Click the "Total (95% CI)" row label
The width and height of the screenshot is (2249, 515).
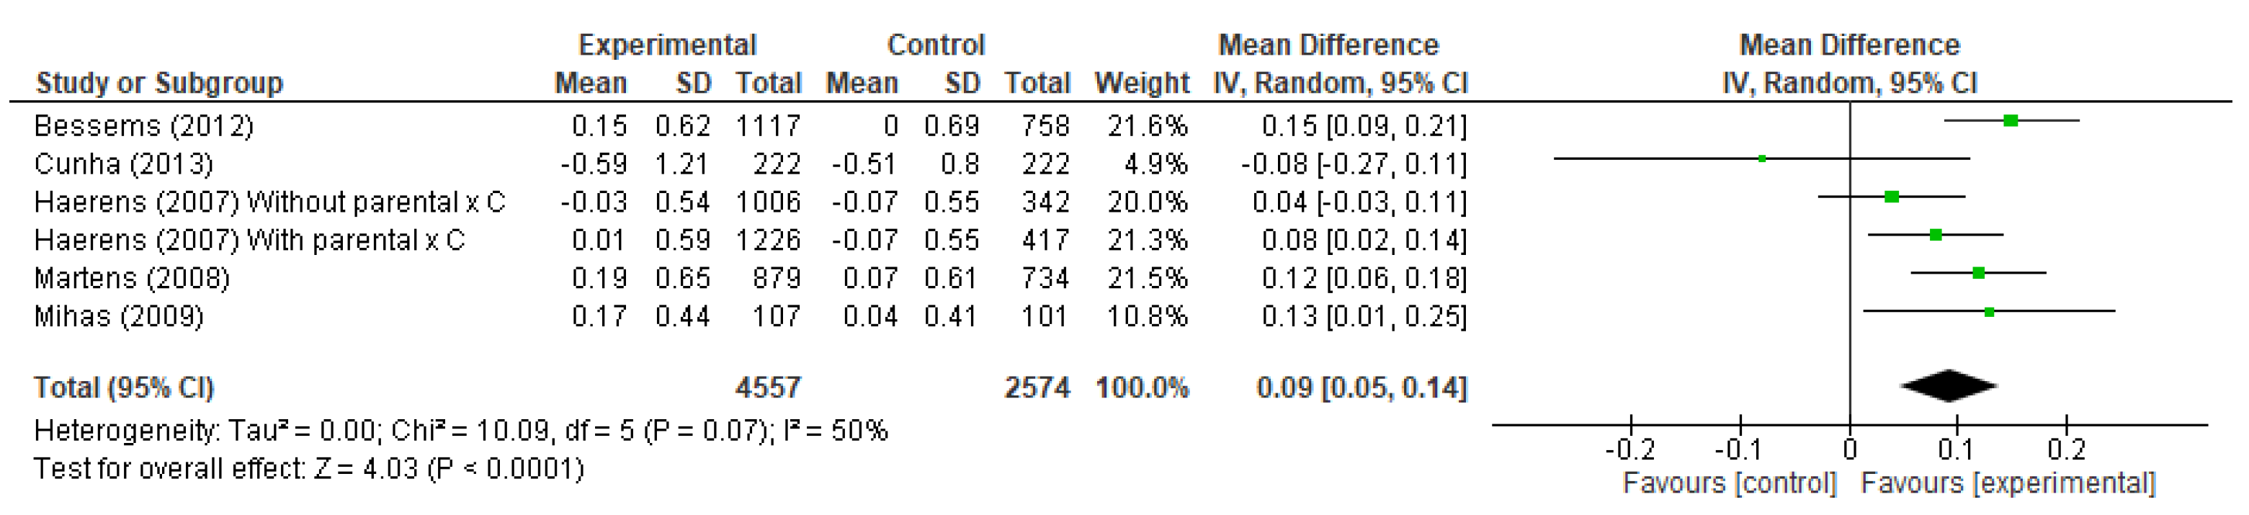point(124,388)
